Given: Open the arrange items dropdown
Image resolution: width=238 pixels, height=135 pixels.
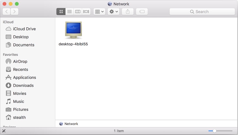Looking at the screenshot, I should [99, 12].
